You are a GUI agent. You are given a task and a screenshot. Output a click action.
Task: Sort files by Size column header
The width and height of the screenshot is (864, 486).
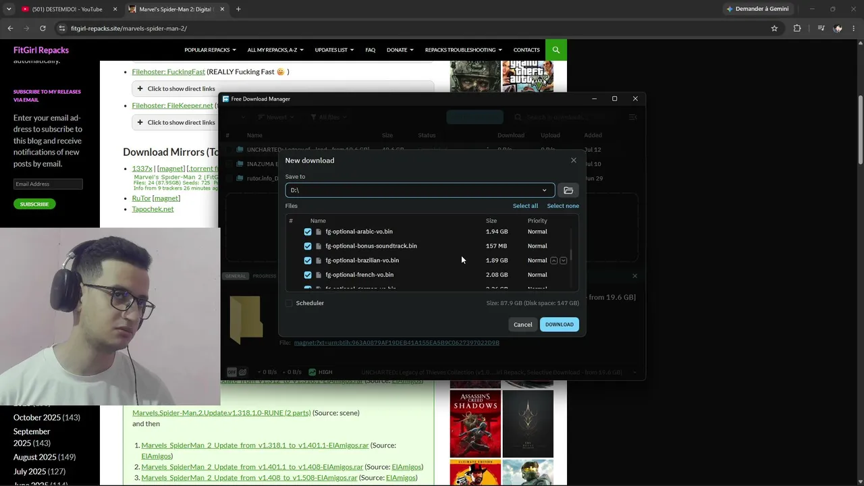tap(491, 221)
